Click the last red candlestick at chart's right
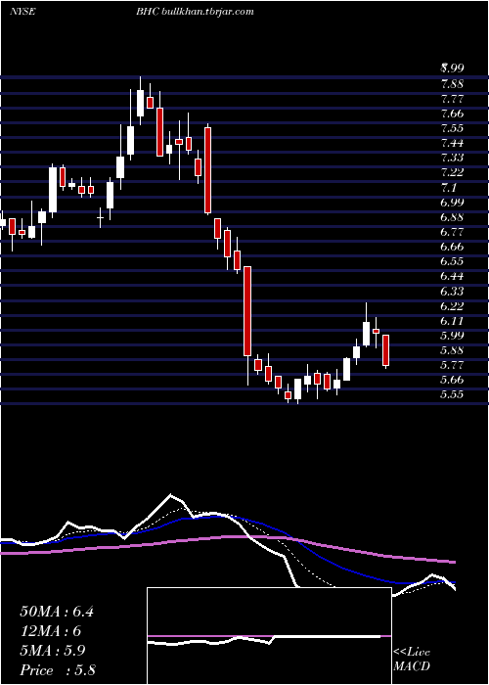 386,350
